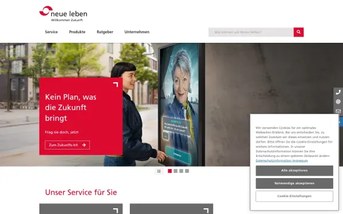This screenshot has height=214, width=343.
Task: Go to third carousel slide indicator
Action: [181, 171]
